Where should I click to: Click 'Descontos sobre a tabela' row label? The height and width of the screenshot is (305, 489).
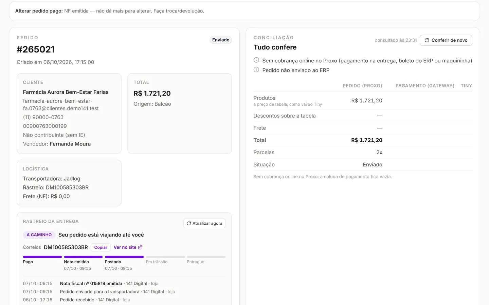point(285,116)
